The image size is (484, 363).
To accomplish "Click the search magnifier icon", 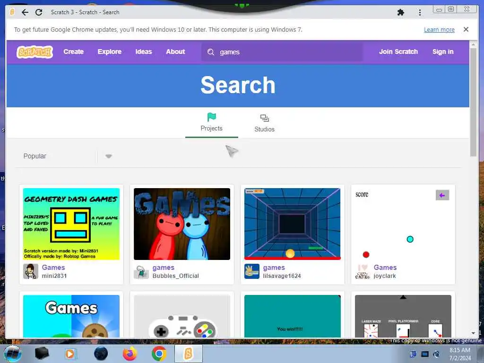I will [x=211, y=52].
